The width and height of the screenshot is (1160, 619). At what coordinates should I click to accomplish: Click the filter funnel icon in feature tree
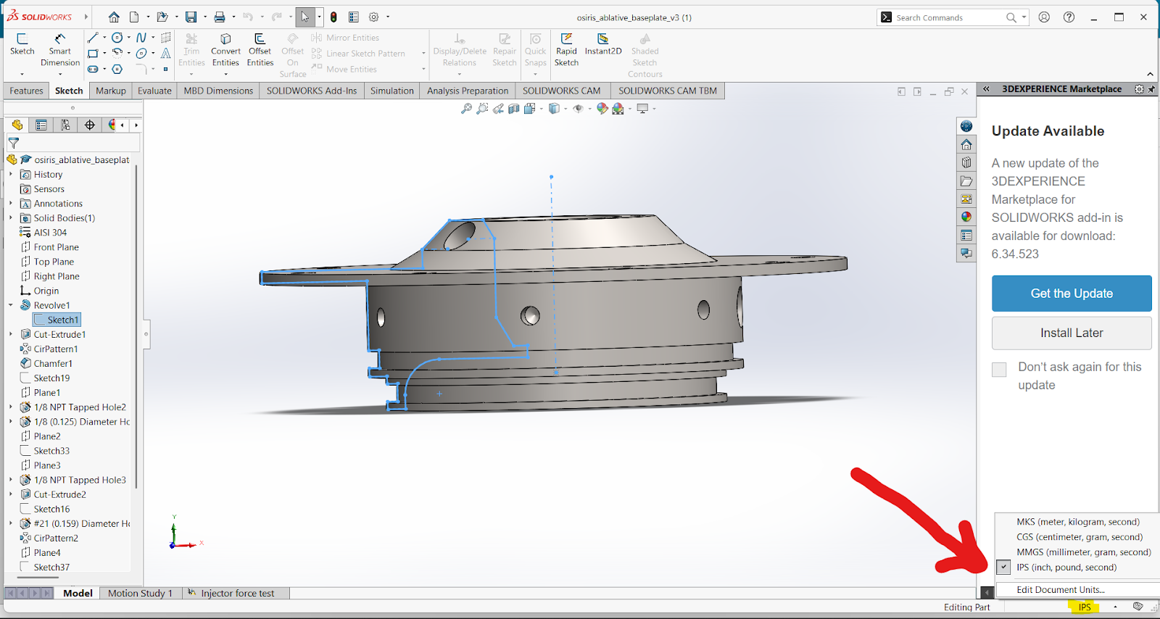pos(14,144)
